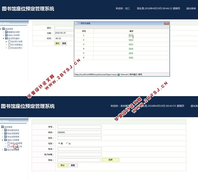This screenshot has width=198, height=179.
Task: Click 退出系统 in 刘三's header
Action: tap(191, 8)
